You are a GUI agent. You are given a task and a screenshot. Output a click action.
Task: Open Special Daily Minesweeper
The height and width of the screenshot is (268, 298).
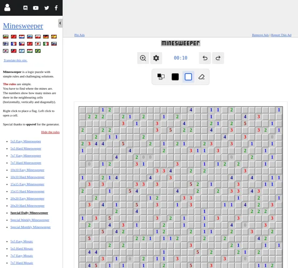coord(29,213)
